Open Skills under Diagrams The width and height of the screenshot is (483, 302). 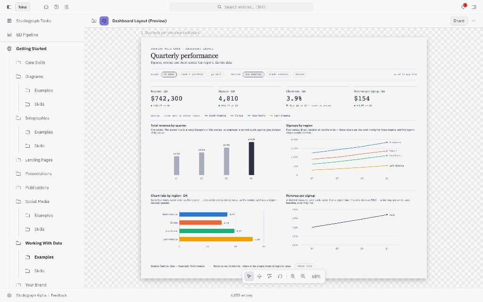pos(39,104)
